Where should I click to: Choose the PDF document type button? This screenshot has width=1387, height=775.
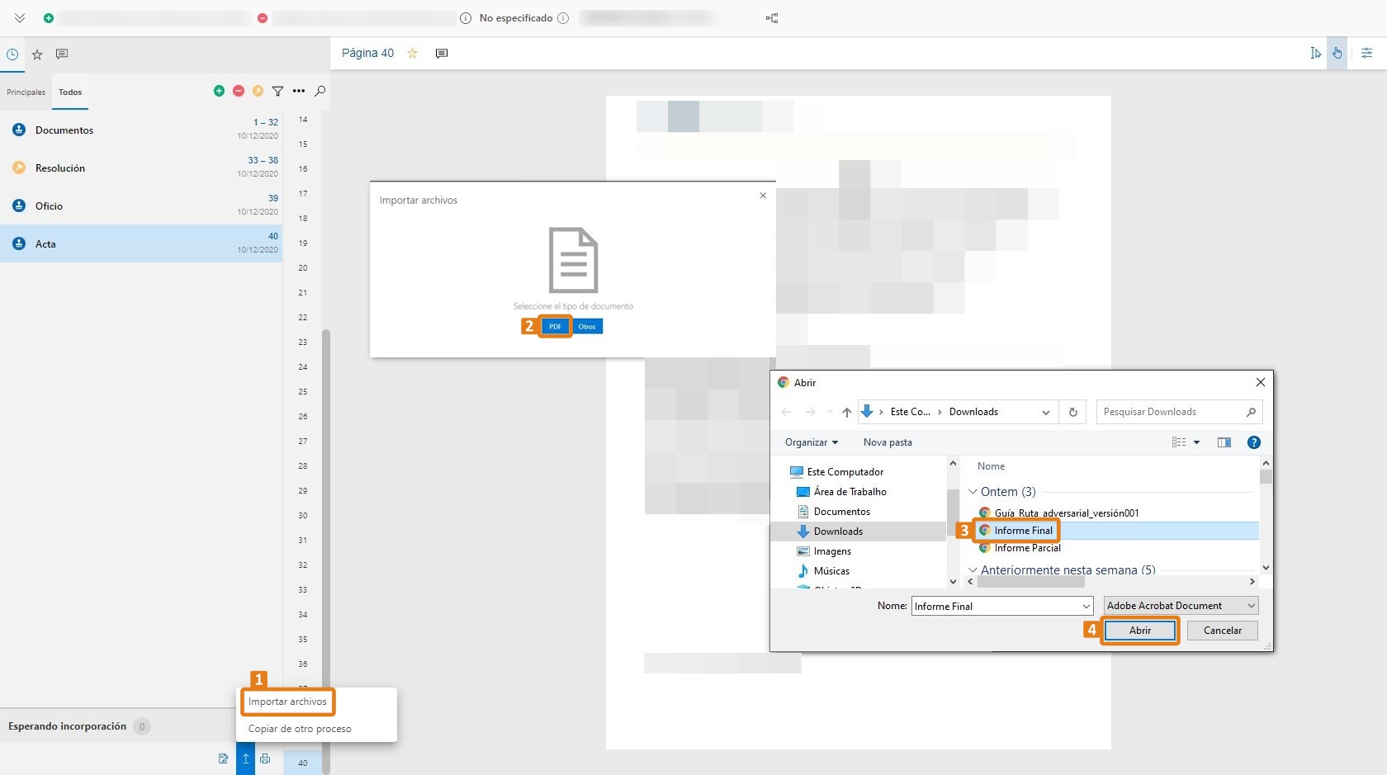(555, 327)
